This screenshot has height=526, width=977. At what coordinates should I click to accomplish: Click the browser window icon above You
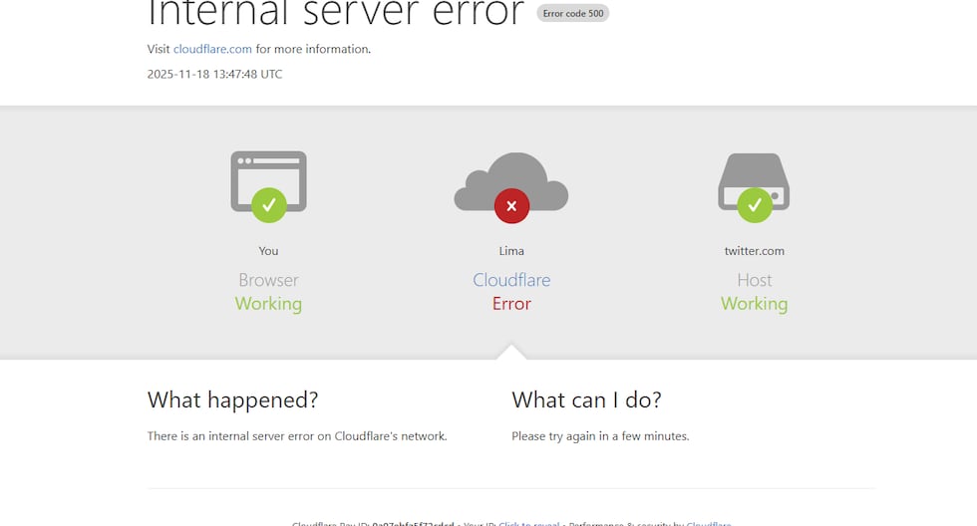268,181
